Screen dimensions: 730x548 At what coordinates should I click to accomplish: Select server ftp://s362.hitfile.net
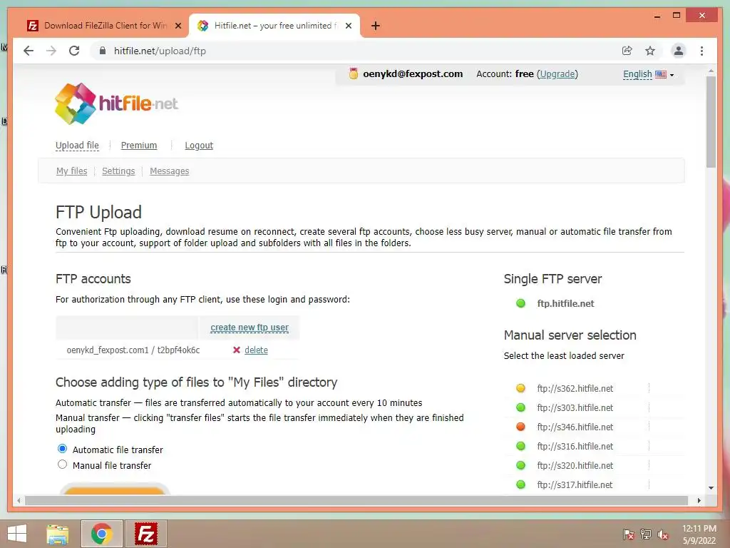[x=575, y=389]
